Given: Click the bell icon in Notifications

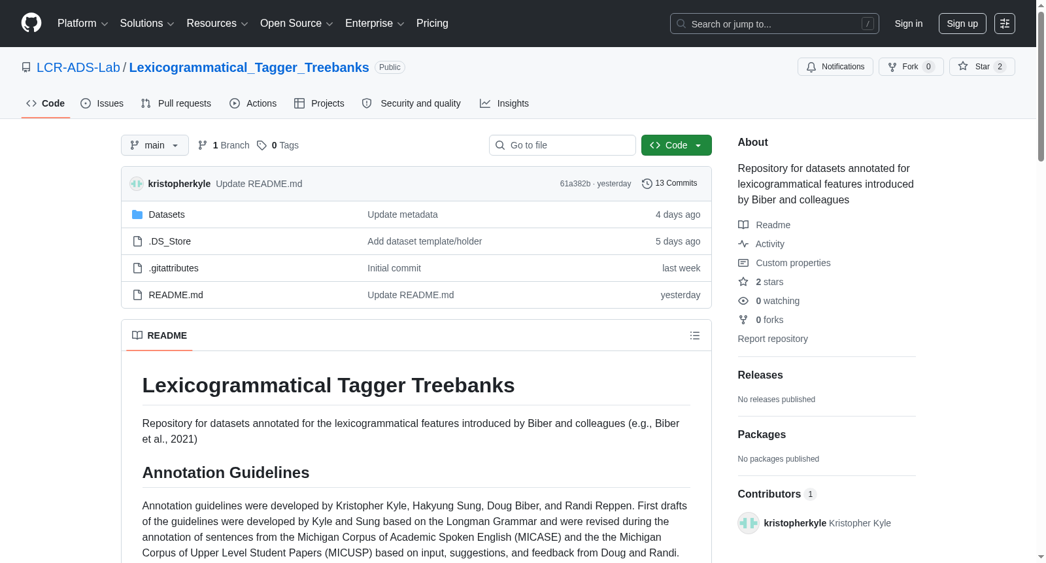Looking at the screenshot, I should 811,67.
